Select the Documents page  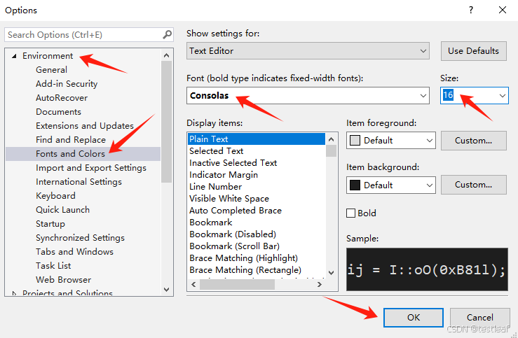(x=58, y=112)
